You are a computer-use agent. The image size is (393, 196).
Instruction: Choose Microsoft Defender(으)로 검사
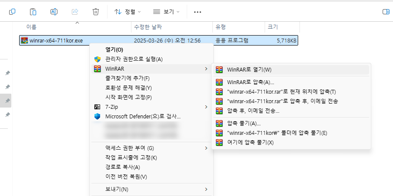(152, 116)
